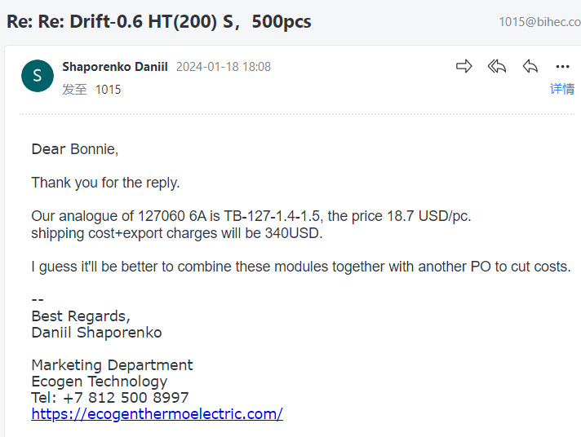Click the reply-all double-arrow icon

pyautogui.click(x=497, y=66)
